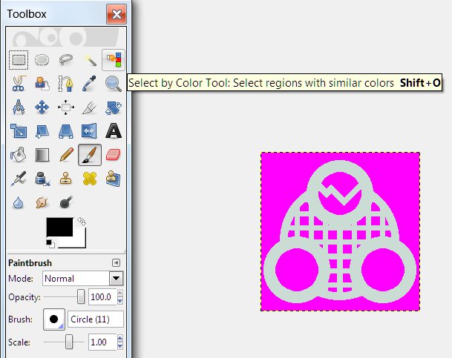Select the Scissors Select tool
452x358 pixels.
19,84
